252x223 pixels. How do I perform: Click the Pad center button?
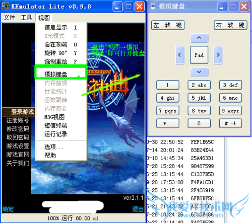(199, 55)
